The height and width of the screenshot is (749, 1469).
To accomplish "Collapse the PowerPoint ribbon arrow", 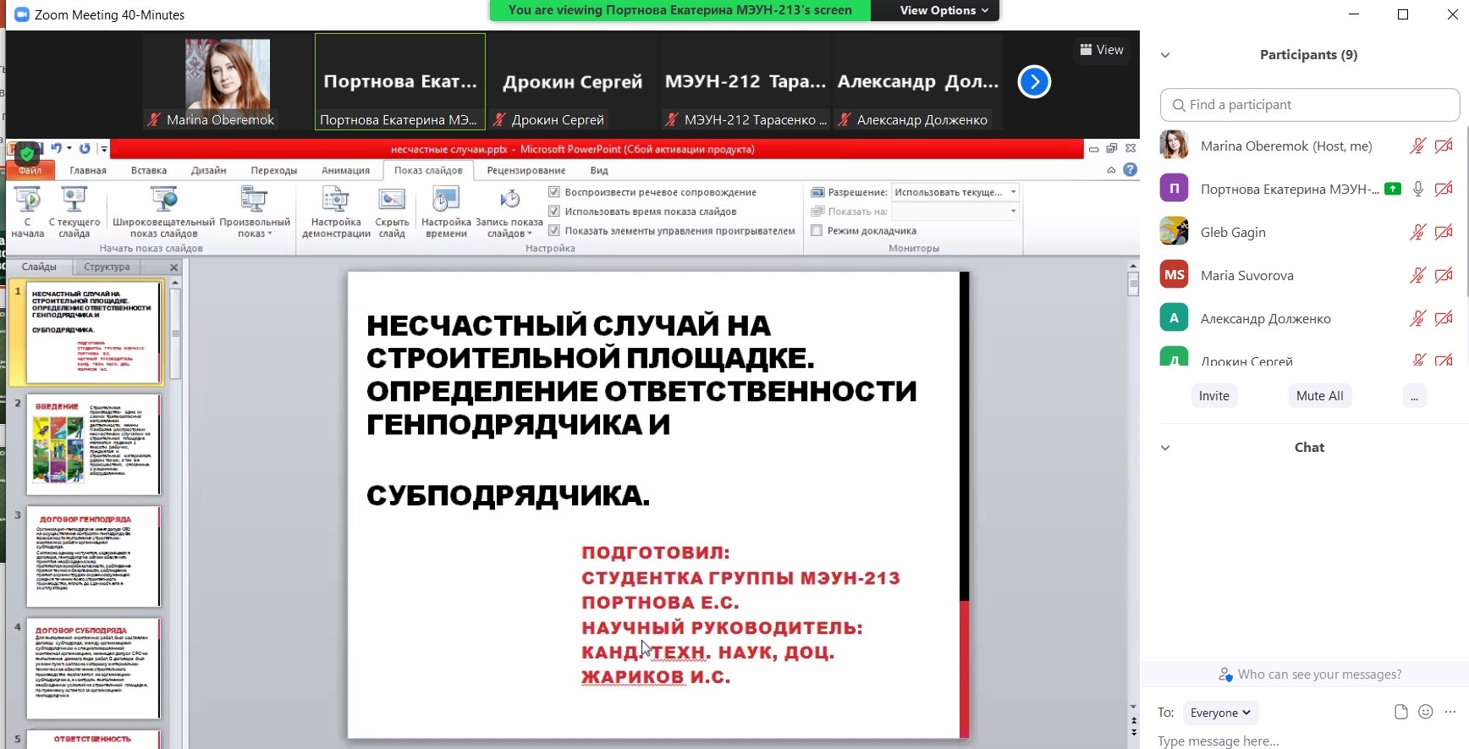I will (x=1111, y=170).
